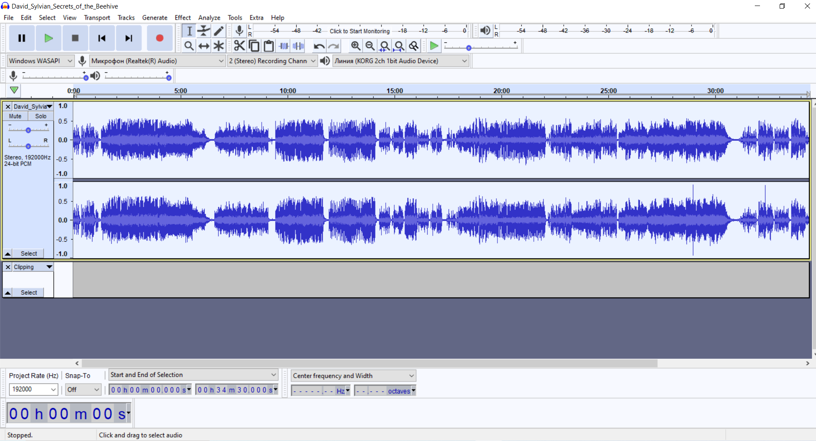The height and width of the screenshot is (441, 816).
Task: Open the Edit menu
Action: point(26,18)
